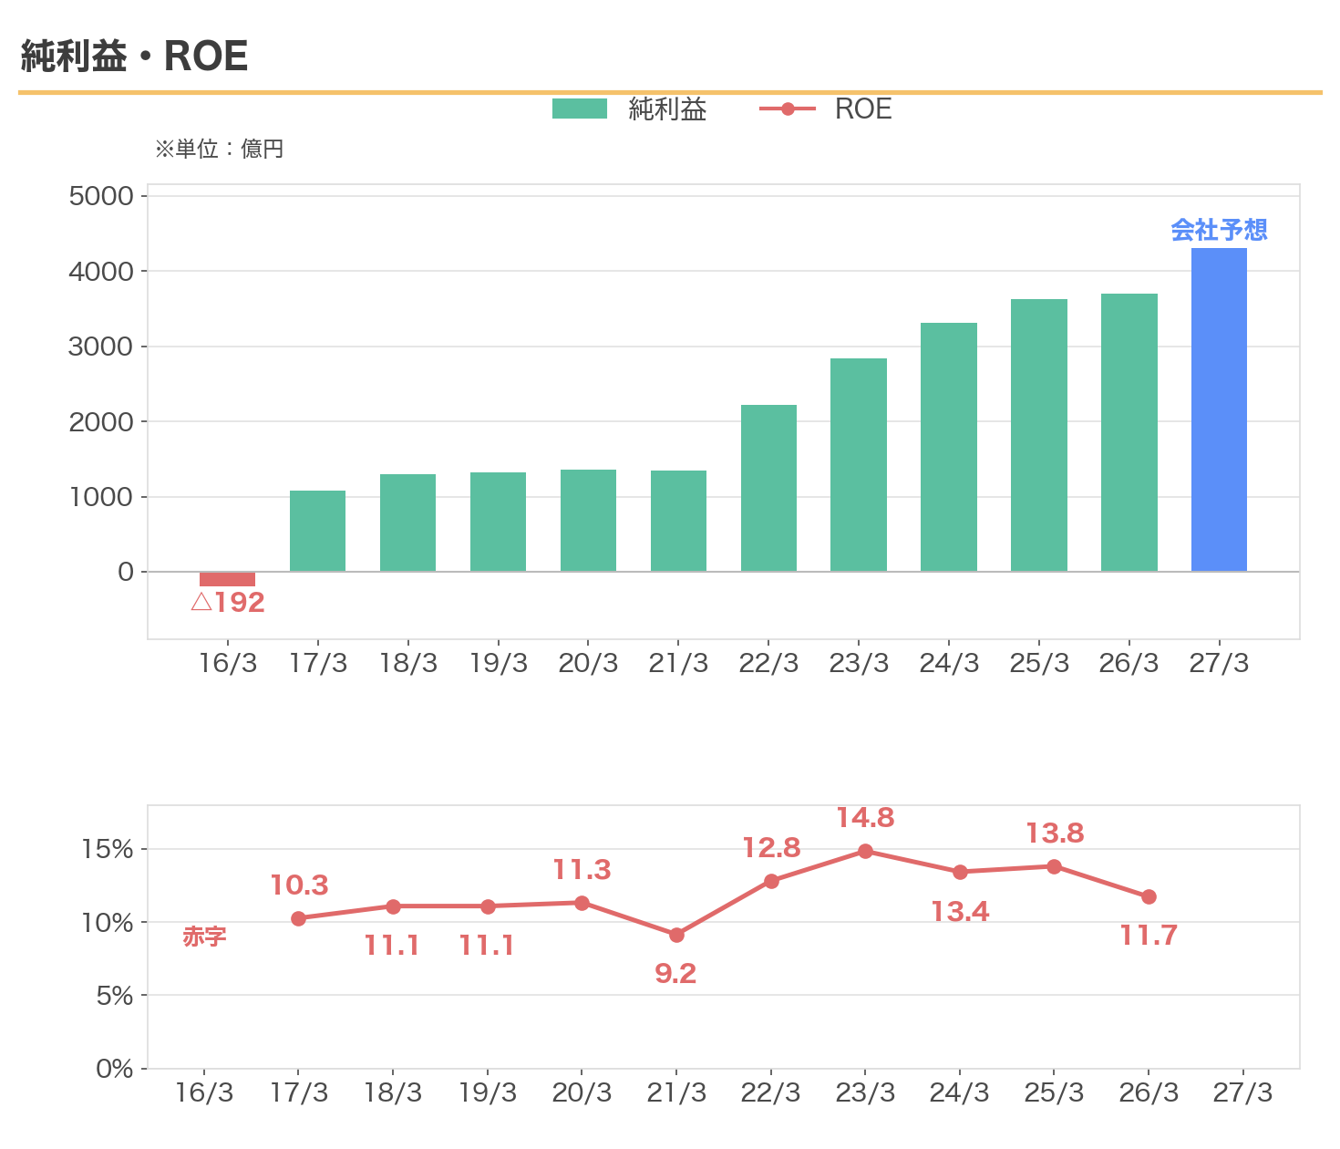This screenshot has width=1340, height=1149.
Task: Click the 25/3 net profit bar
Action: pyautogui.click(x=1039, y=435)
